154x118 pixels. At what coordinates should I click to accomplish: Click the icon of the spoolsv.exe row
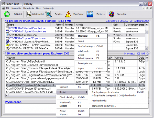(7, 38)
